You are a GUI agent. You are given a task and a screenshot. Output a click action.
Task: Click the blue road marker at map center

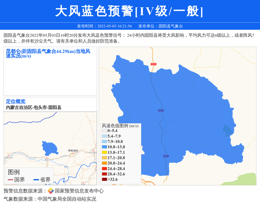(x=161, y=111)
